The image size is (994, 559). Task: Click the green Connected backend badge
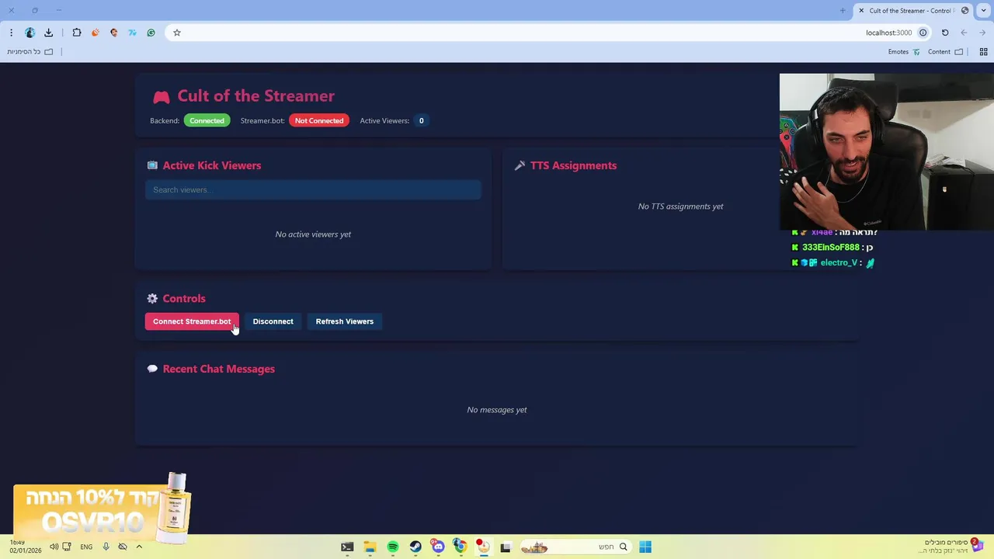tap(207, 120)
